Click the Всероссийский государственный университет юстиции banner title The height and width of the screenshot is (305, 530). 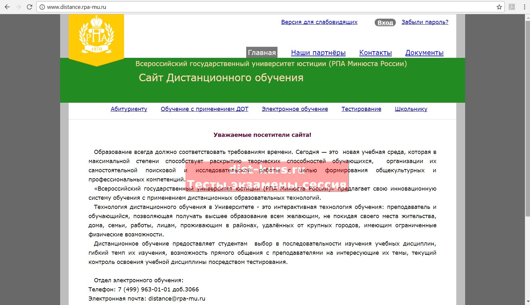[x=271, y=64]
